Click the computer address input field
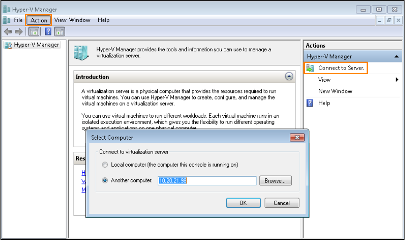The width and height of the screenshot is (405, 240). pyautogui.click(x=207, y=181)
